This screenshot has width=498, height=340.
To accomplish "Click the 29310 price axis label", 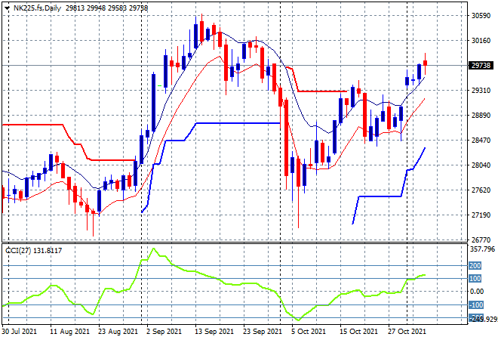I will (481, 91).
